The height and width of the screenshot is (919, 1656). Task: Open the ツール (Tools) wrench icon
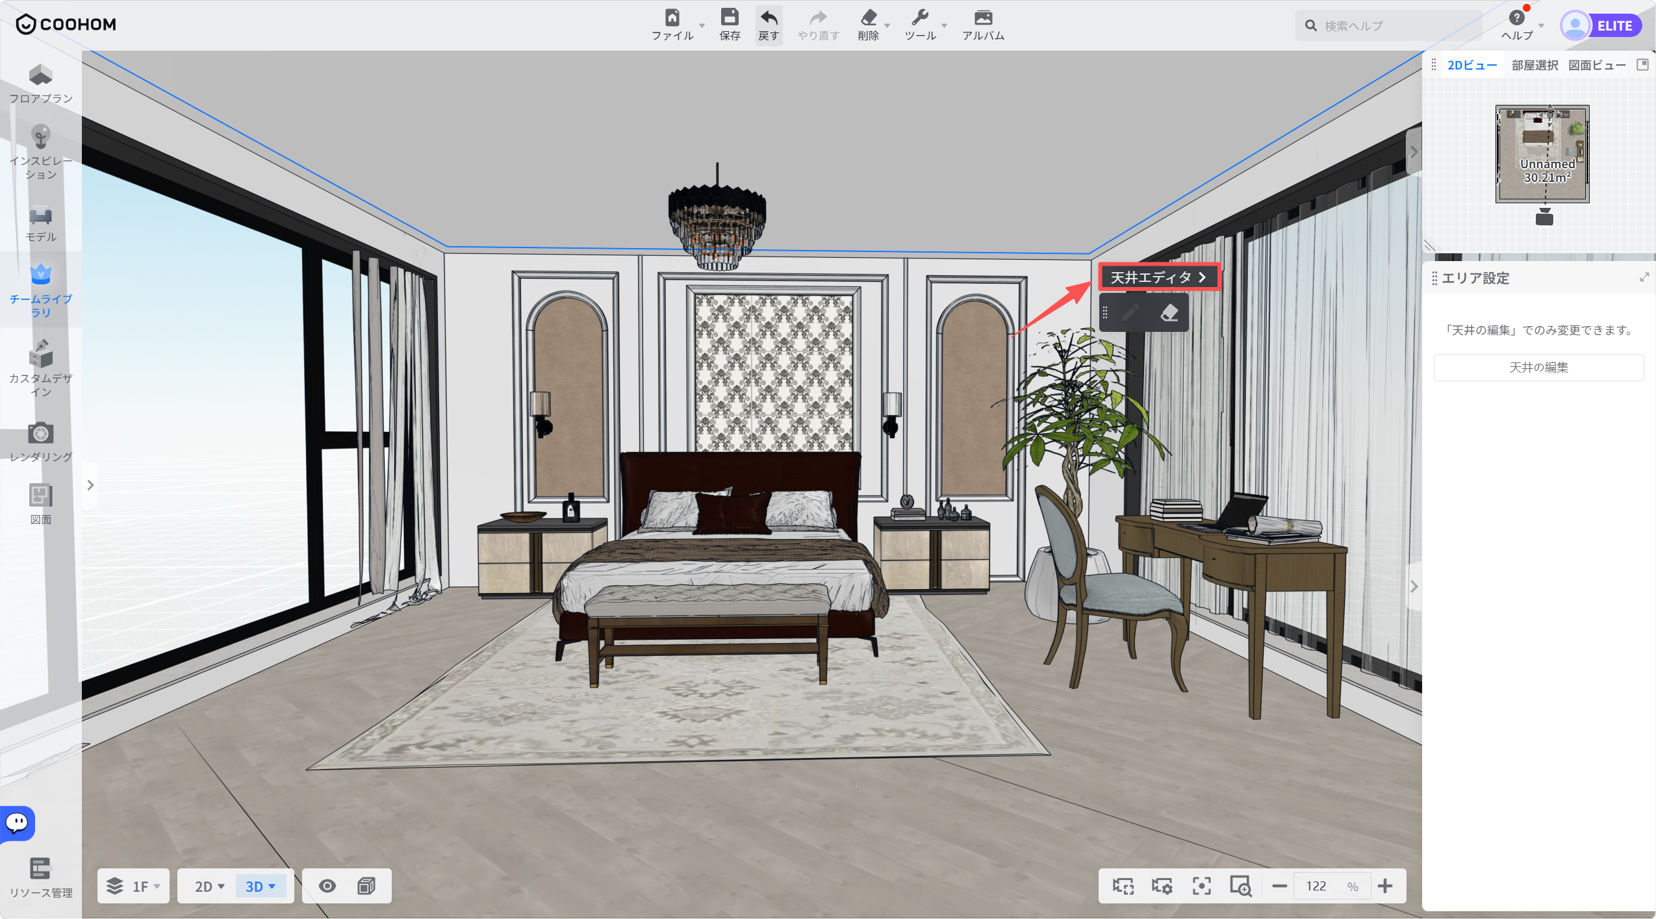919,18
